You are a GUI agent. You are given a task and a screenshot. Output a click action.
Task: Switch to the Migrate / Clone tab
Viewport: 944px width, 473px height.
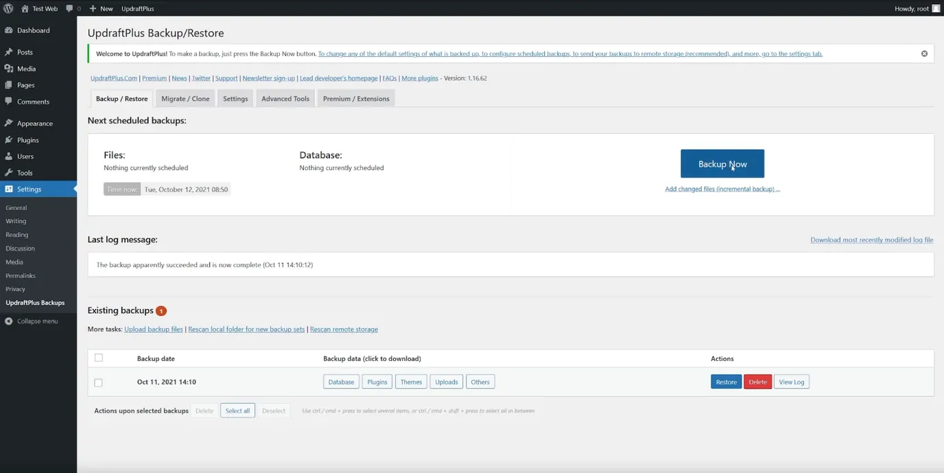pos(185,98)
